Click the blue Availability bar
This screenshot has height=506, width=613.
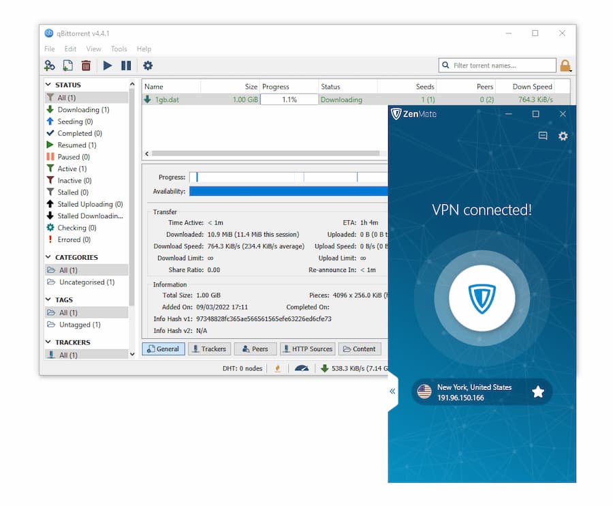289,191
